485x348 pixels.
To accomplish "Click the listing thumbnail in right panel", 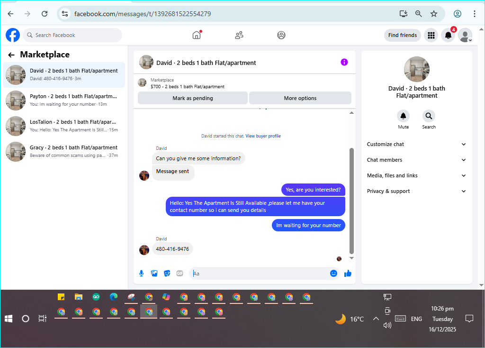I will 417,69.
